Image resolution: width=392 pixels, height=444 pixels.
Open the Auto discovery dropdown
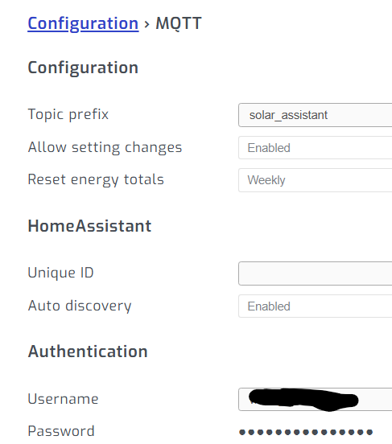(316, 306)
